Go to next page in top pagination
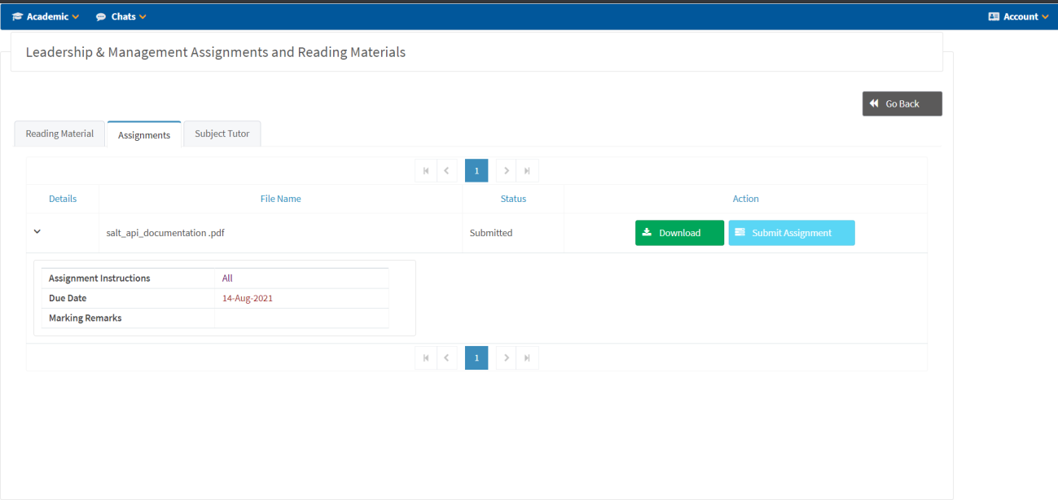This screenshot has width=1058, height=500. point(507,171)
